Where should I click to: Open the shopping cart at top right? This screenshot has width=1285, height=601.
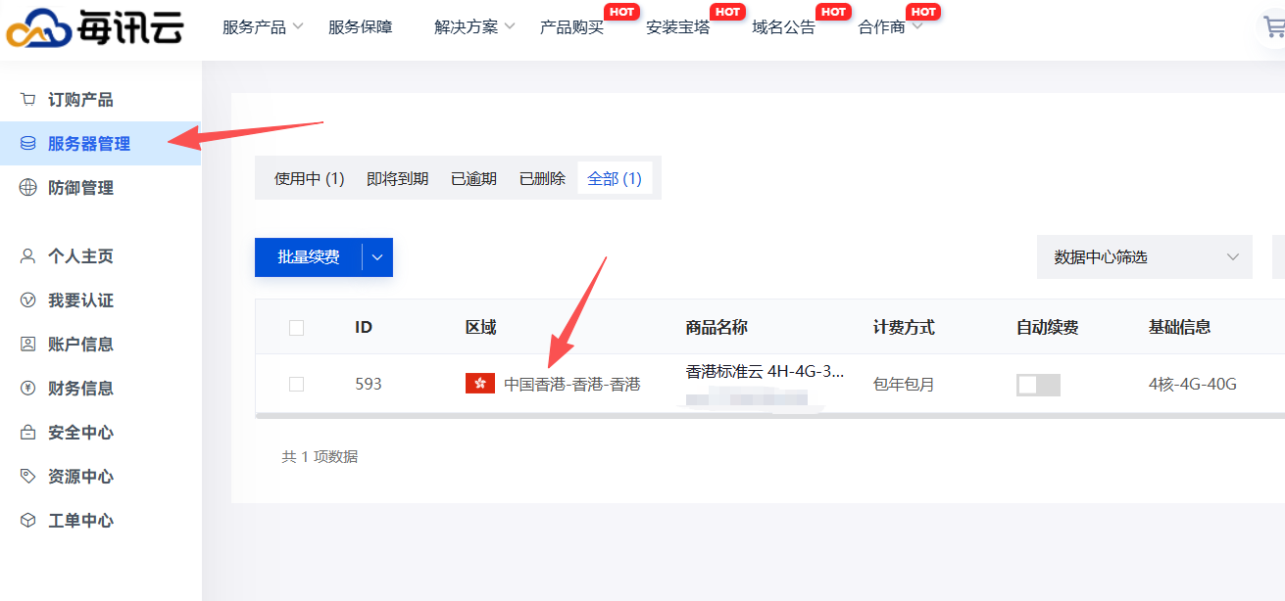(1273, 27)
